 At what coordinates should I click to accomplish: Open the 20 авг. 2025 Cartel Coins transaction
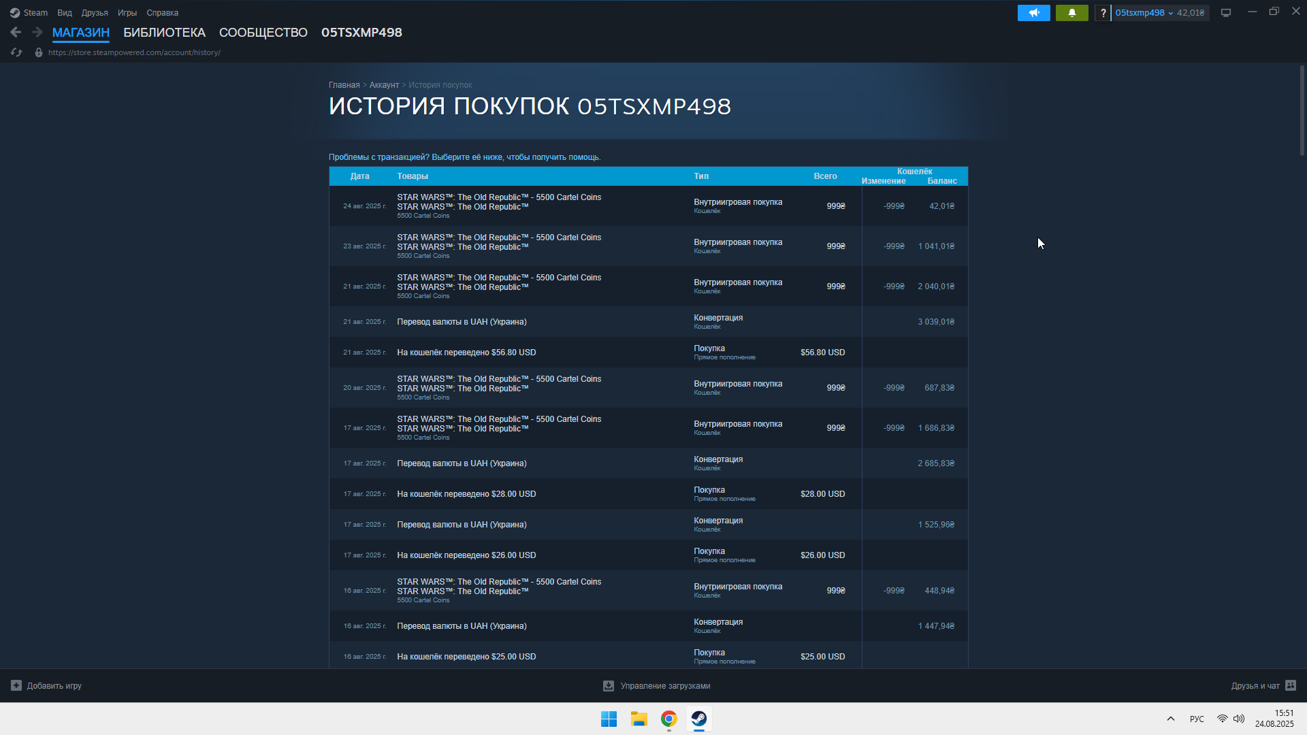(648, 388)
